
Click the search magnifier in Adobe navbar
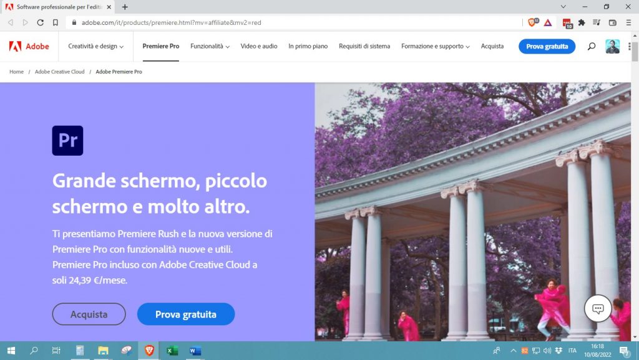(x=590, y=46)
